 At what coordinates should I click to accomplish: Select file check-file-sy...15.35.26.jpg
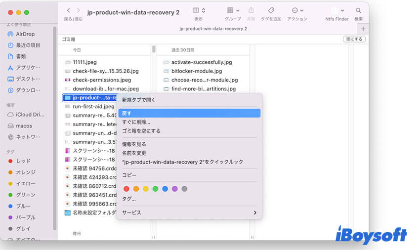(102, 71)
